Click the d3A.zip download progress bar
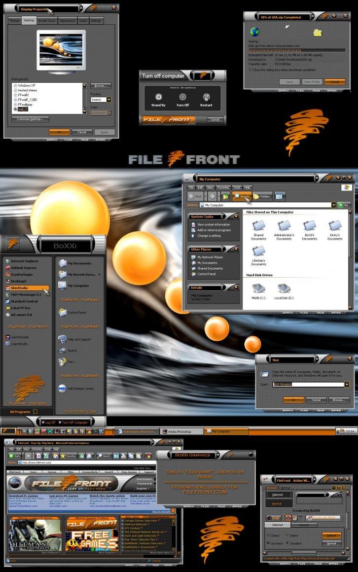Image resolution: width=358 pixels, height=572 pixels. (x=296, y=50)
